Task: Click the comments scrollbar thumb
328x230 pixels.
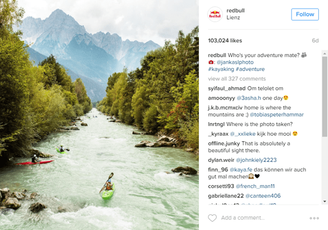Action: click(x=325, y=96)
